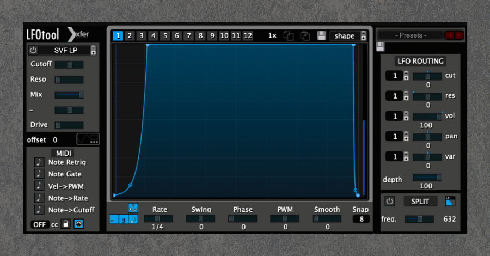Select graph tab 10
This screenshot has height=256, width=490.
click(x=224, y=35)
